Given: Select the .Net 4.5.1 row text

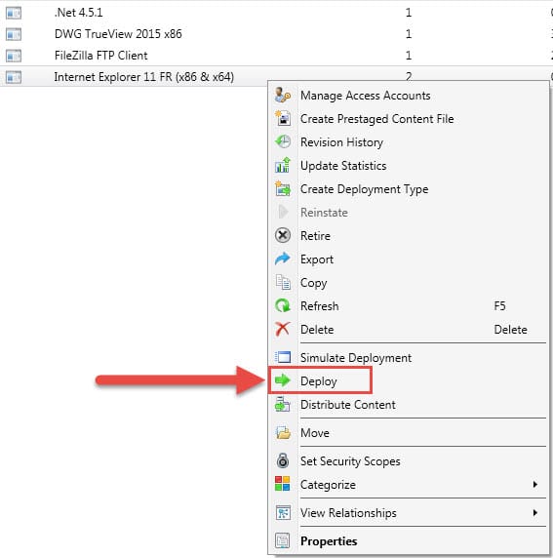Looking at the screenshot, I should (x=79, y=13).
